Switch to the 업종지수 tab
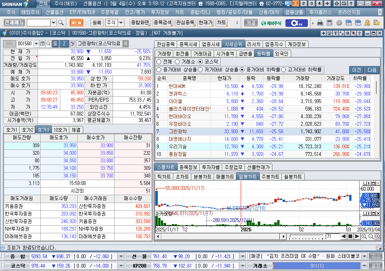 pyautogui.click(x=274, y=44)
